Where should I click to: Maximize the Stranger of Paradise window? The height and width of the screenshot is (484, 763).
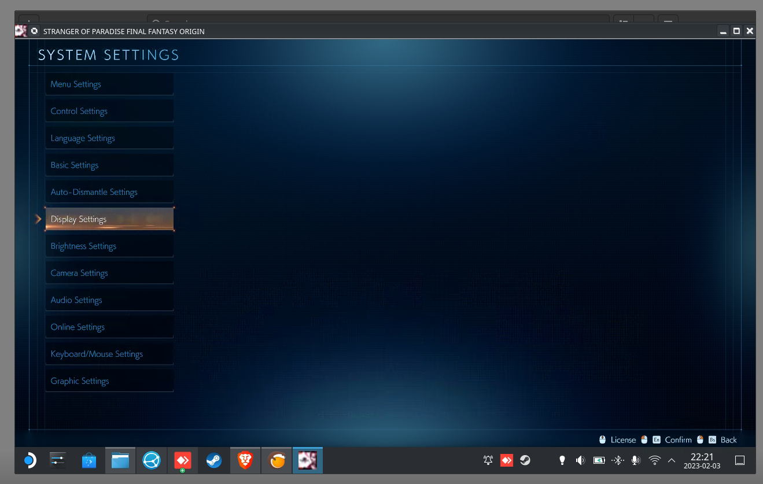[736, 31]
